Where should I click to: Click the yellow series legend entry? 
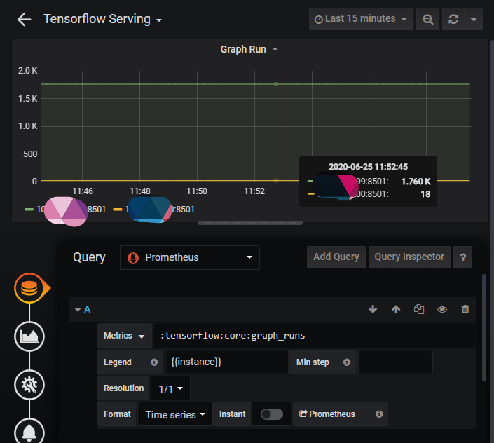(x=153, y=209)
